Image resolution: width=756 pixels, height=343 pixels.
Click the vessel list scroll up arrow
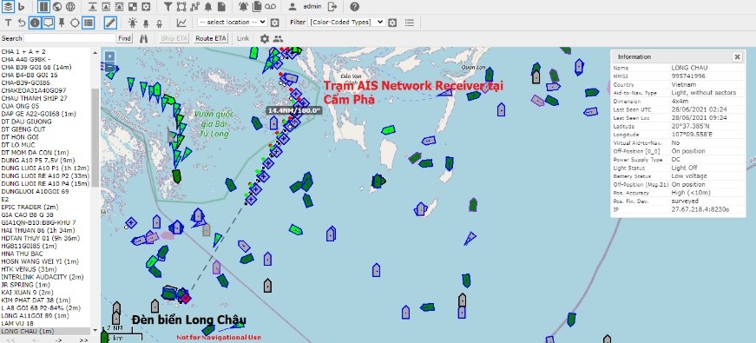coord(95,53)
